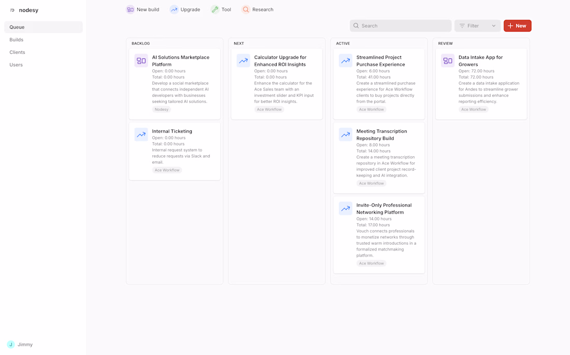Open AI Solutions Marketplace Platform title
Viewport: 570px width, 355px height.
tap(181, 61)
